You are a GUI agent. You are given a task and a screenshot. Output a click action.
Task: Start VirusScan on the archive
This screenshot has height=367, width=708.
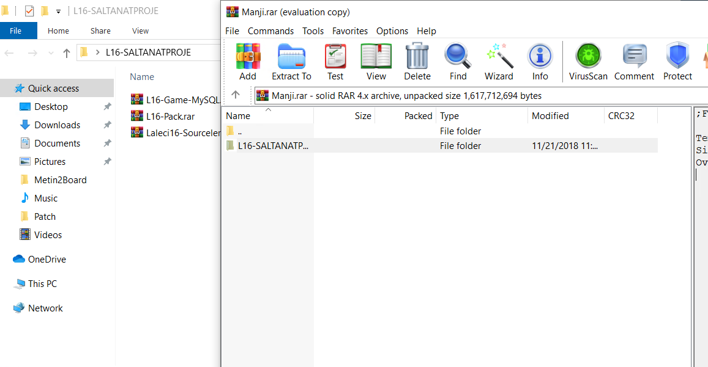pos(588,62)
